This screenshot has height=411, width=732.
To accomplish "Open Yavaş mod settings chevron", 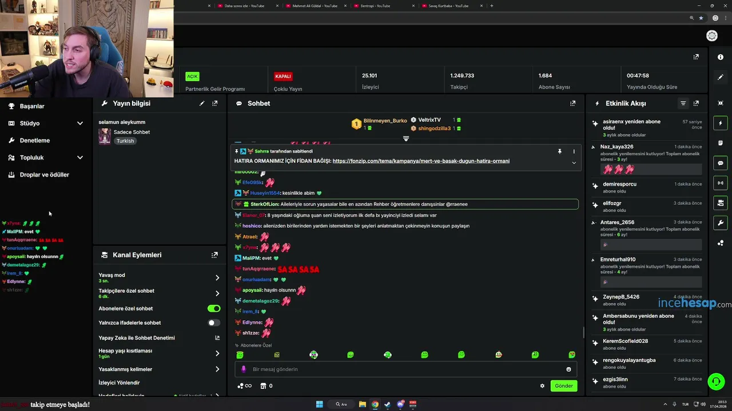I will (217, 278).
